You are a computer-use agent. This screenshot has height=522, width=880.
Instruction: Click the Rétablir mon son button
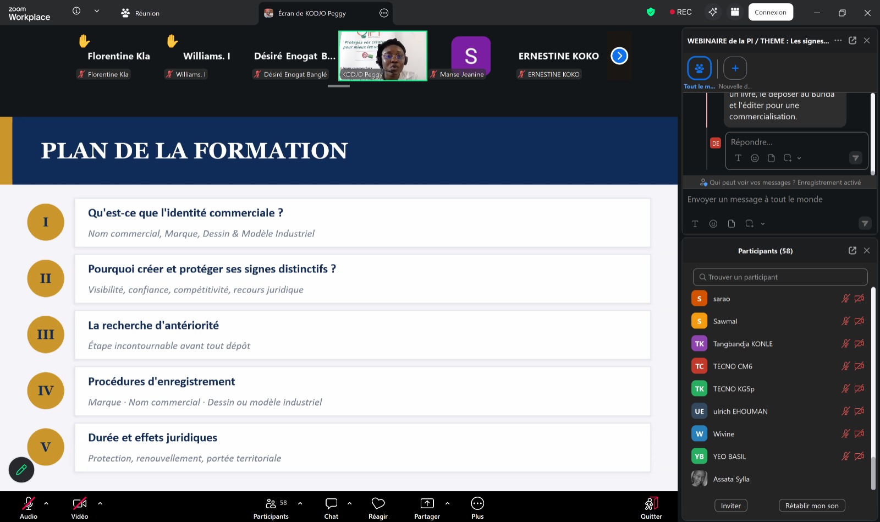coord(811,505)
